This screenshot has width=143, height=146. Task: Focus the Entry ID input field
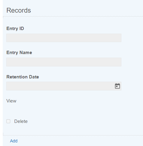(64, 38)
